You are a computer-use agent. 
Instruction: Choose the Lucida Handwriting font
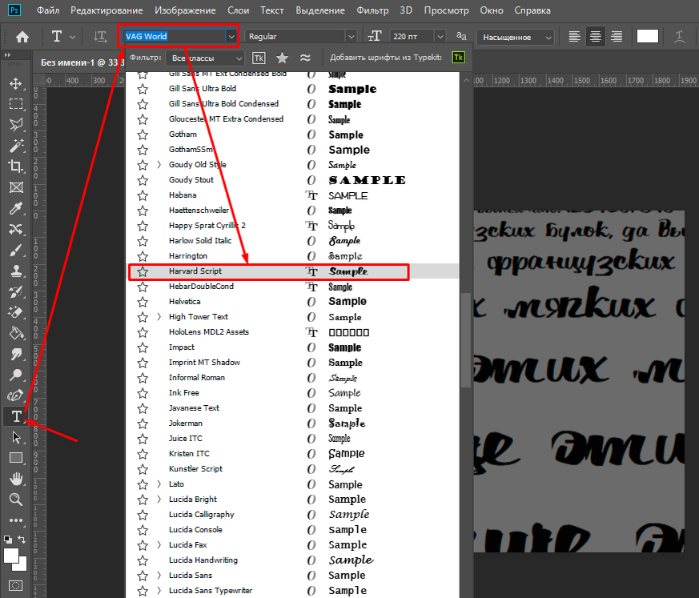click(293, 560)
